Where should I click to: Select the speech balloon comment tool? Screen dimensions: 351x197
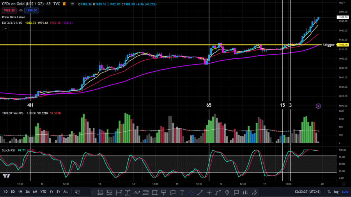(x=173, y=193)
